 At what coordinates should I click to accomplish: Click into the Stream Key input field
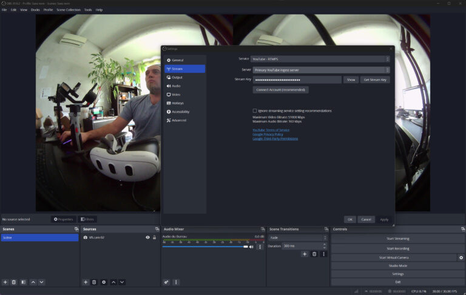(297, 80)
